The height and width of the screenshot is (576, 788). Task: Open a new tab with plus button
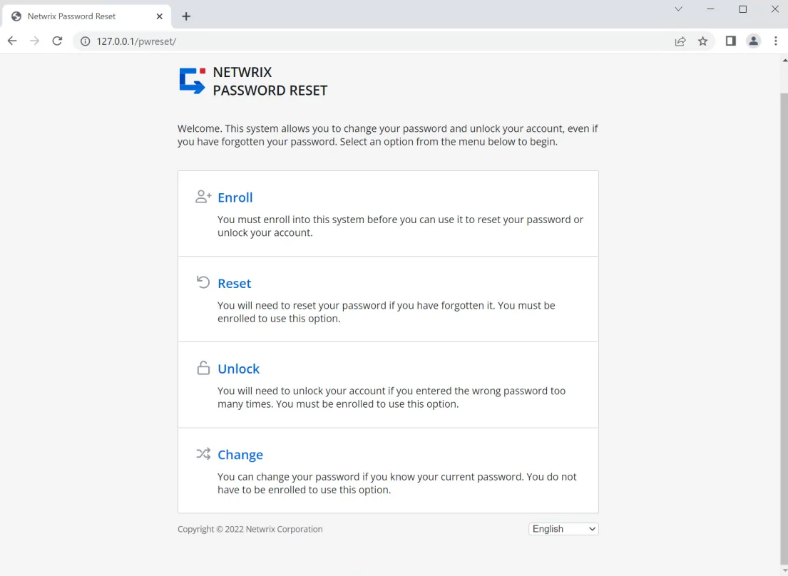coord(186,16)
